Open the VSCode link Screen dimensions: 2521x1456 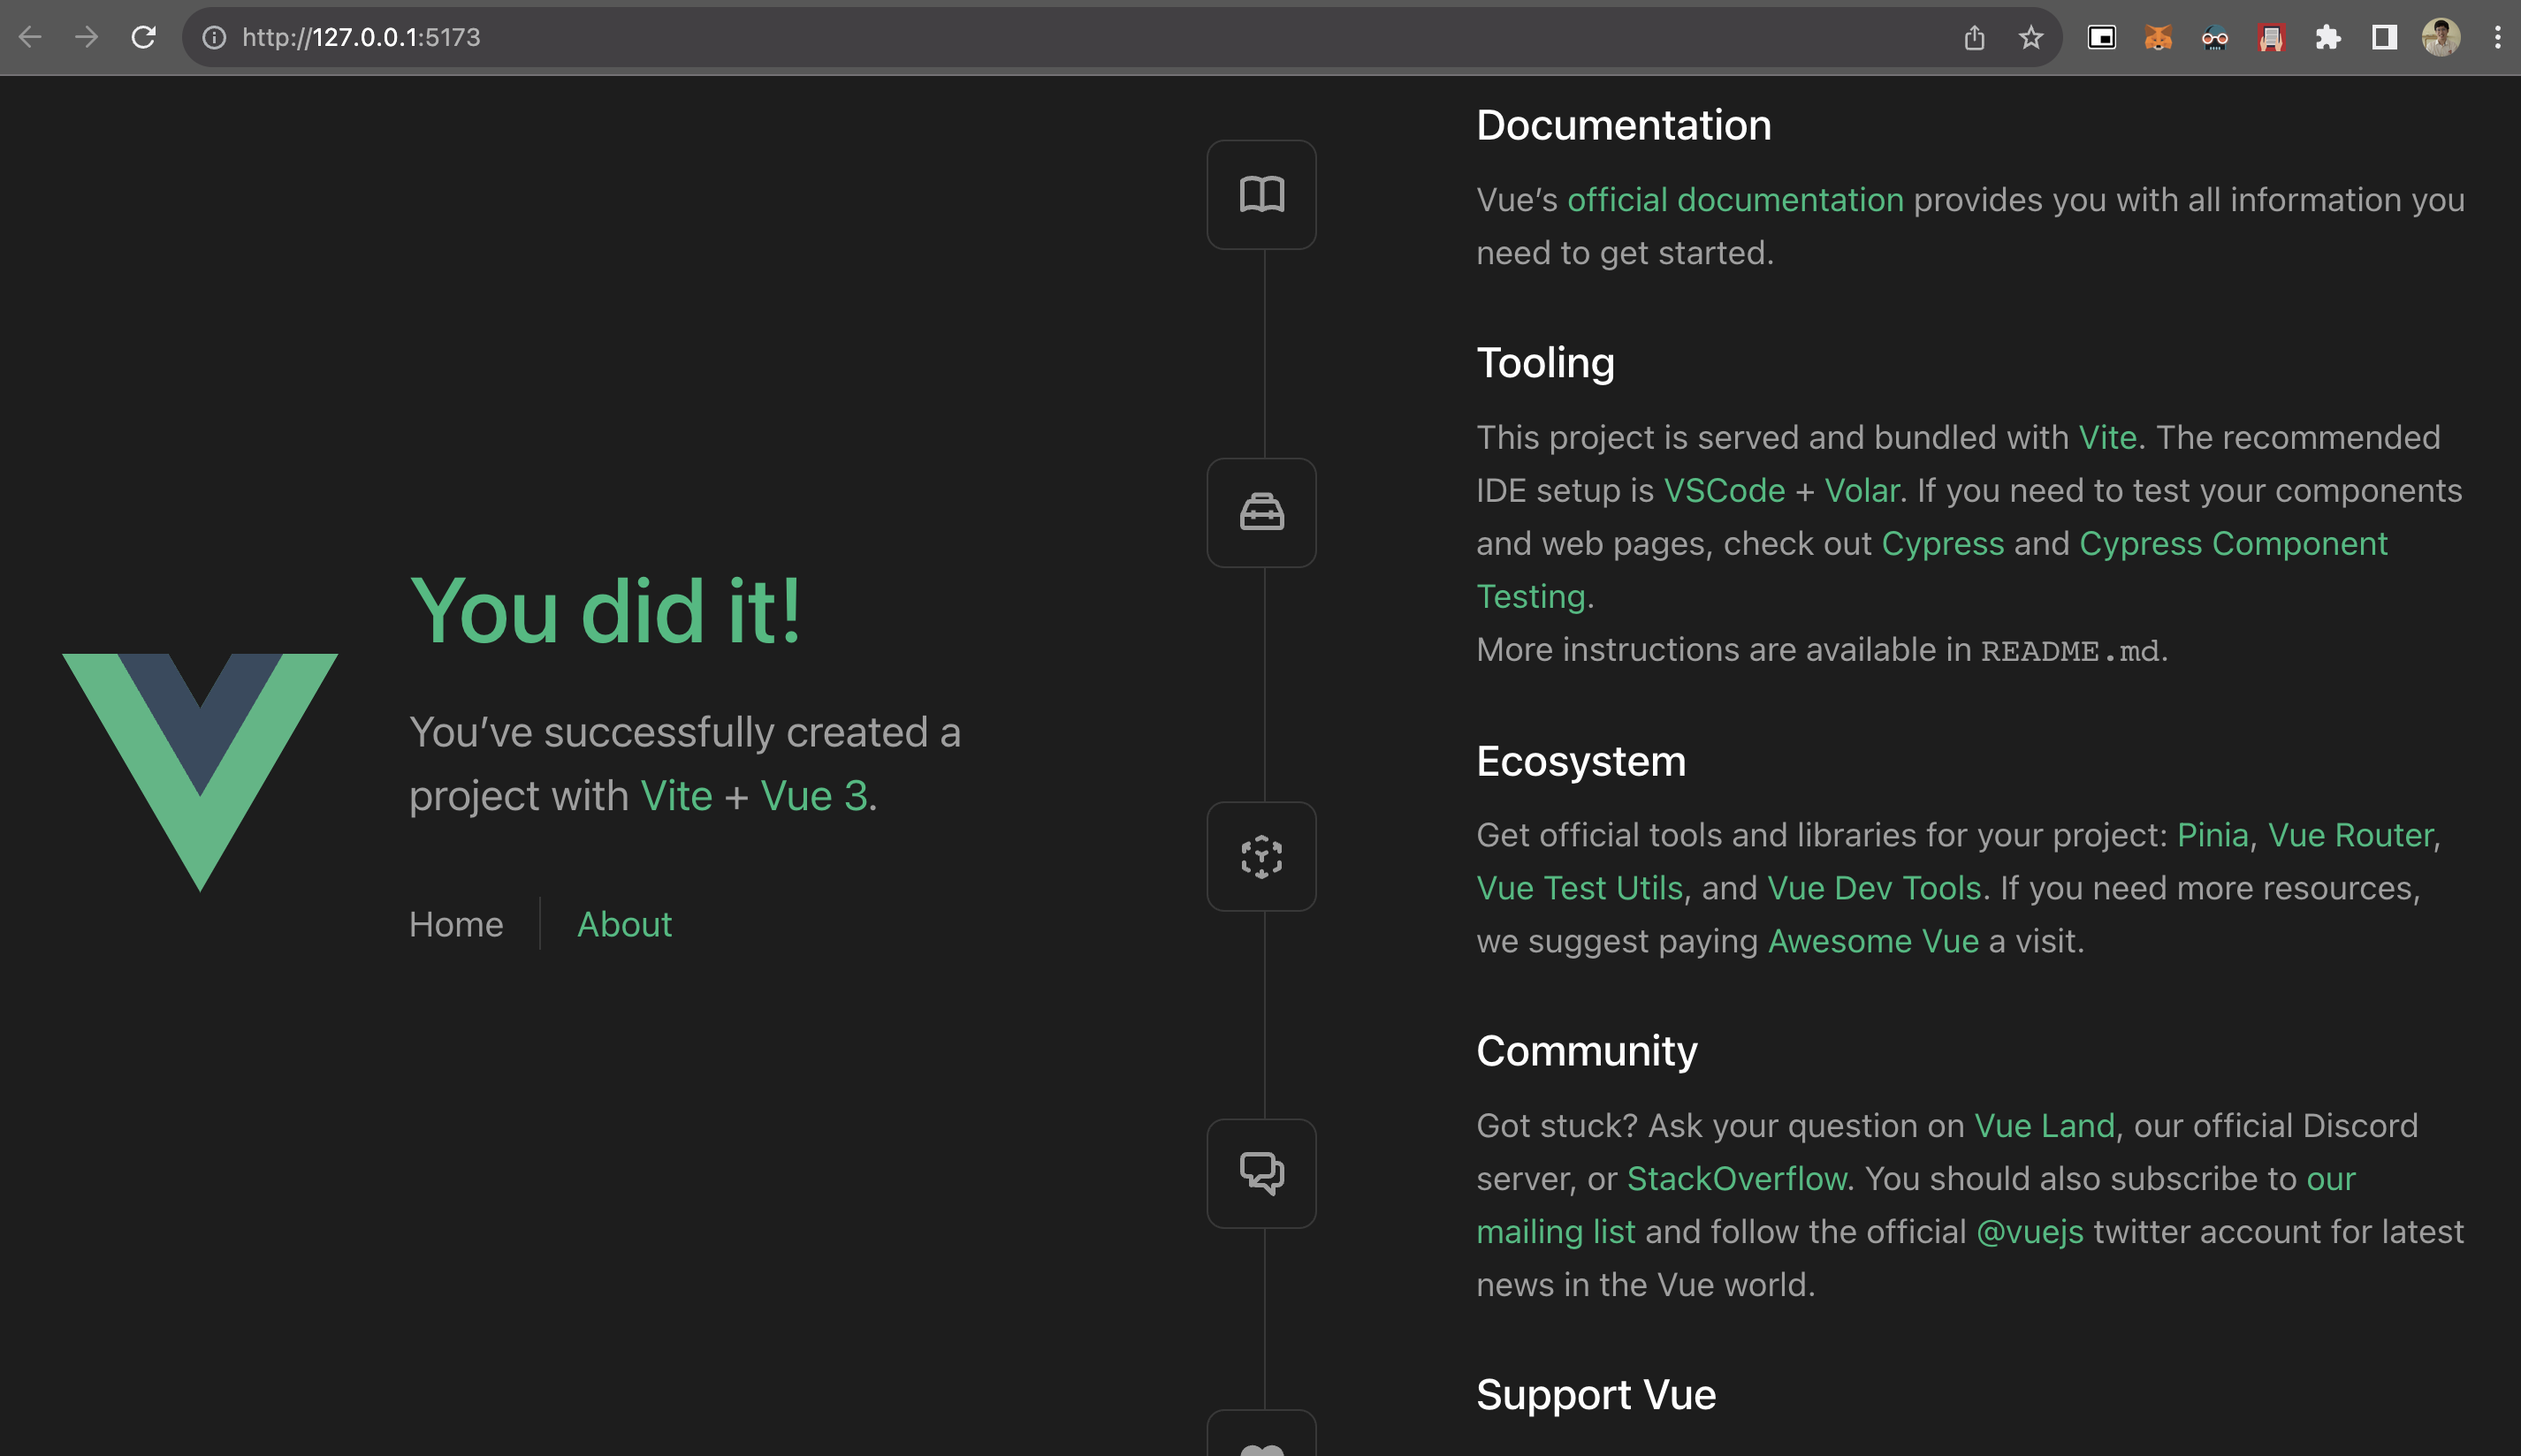[x=1725, y=490]
